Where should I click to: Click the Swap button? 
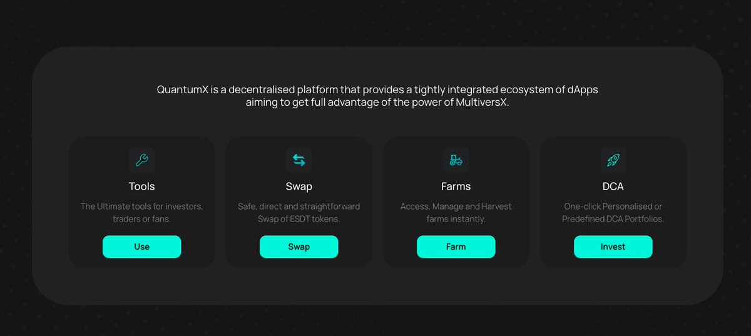click(299, 247)
